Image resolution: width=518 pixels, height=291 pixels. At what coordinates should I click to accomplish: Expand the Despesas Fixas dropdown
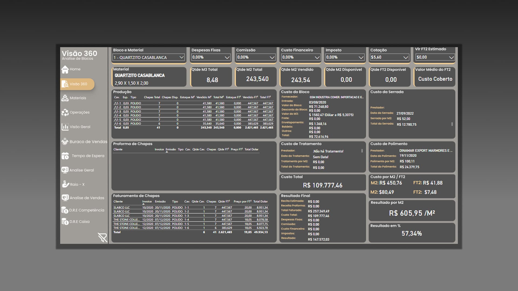211,57
